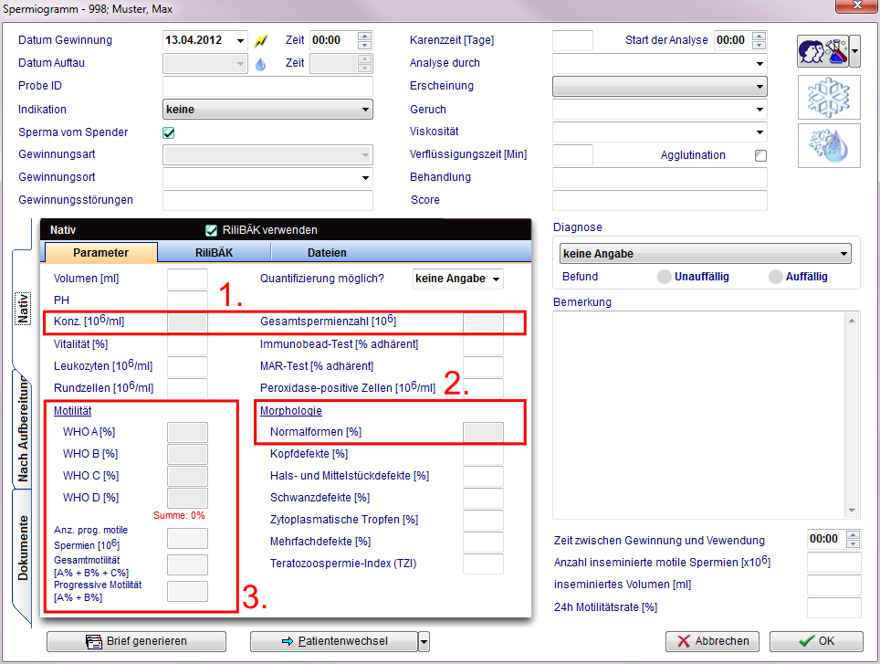
Task: Click the PH input field
Action: click(x=187, y=300)
